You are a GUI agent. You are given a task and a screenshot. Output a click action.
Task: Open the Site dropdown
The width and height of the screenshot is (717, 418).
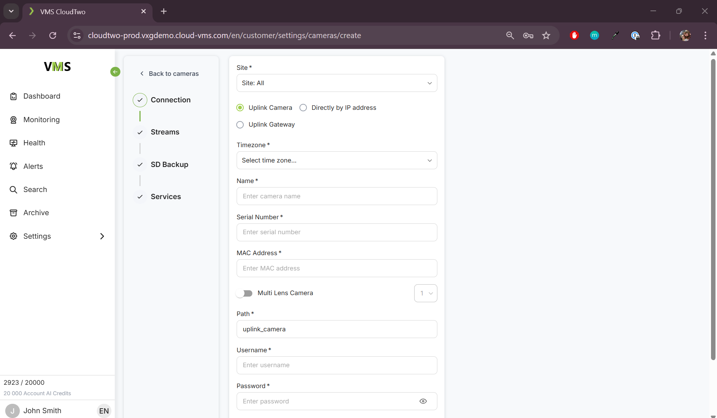336,83
